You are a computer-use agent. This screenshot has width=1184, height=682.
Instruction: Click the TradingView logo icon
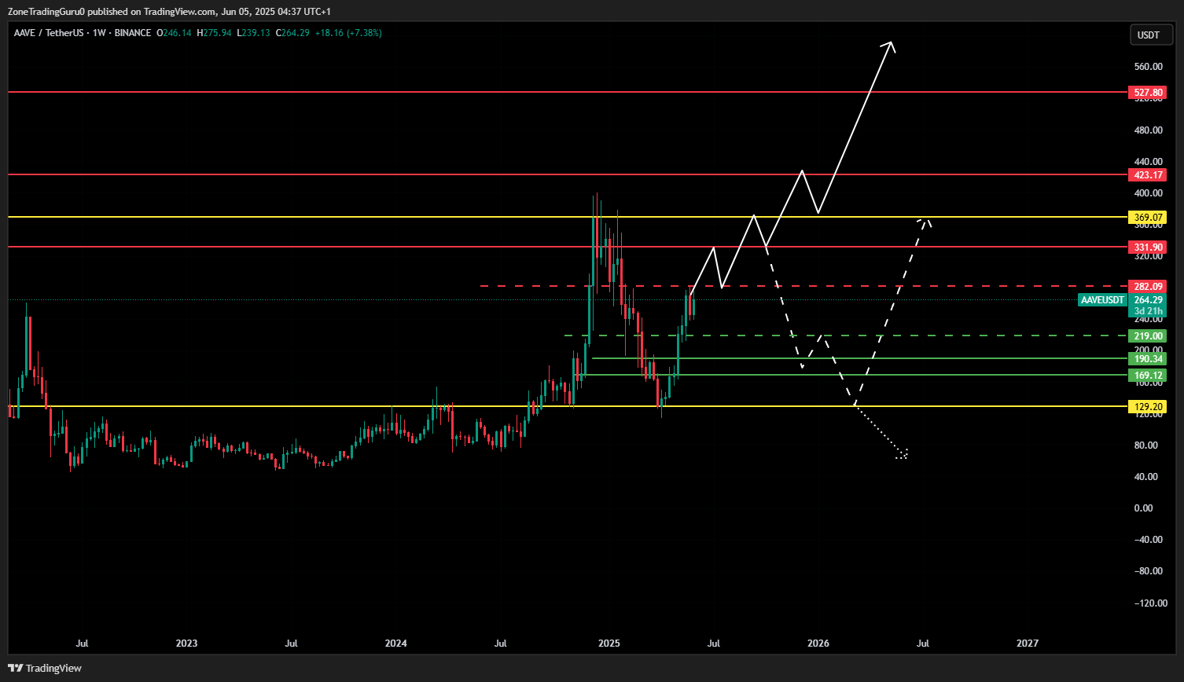point(15,668)
